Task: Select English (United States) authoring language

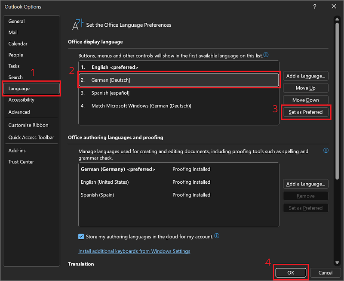Action: click(179, 182)
